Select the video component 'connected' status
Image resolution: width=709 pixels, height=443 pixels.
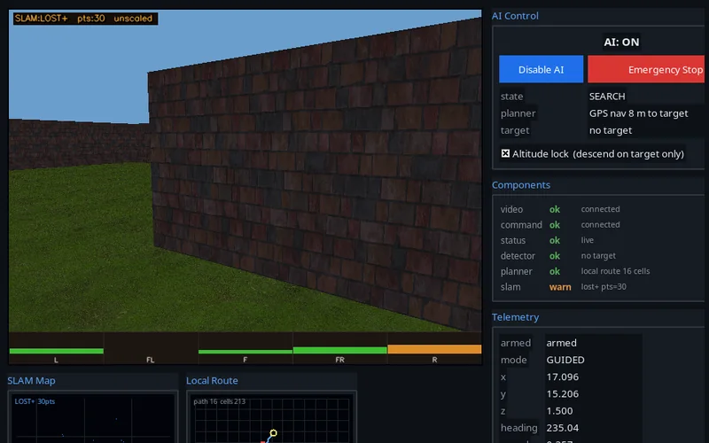tap(600, 209)
